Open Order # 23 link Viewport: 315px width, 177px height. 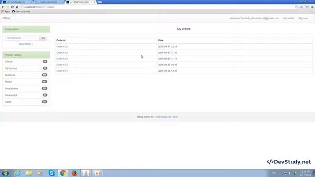point(62,59)
